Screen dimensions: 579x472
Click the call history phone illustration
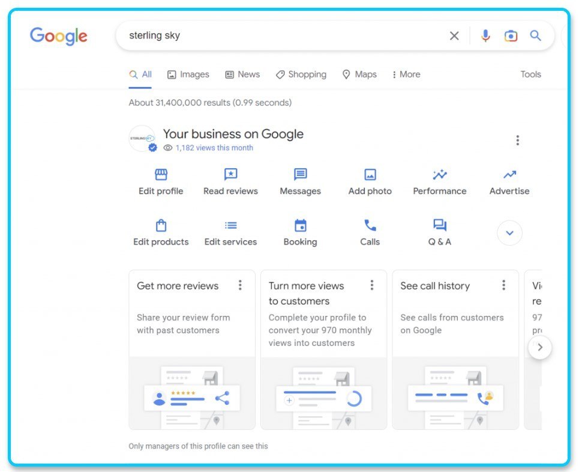455,393
